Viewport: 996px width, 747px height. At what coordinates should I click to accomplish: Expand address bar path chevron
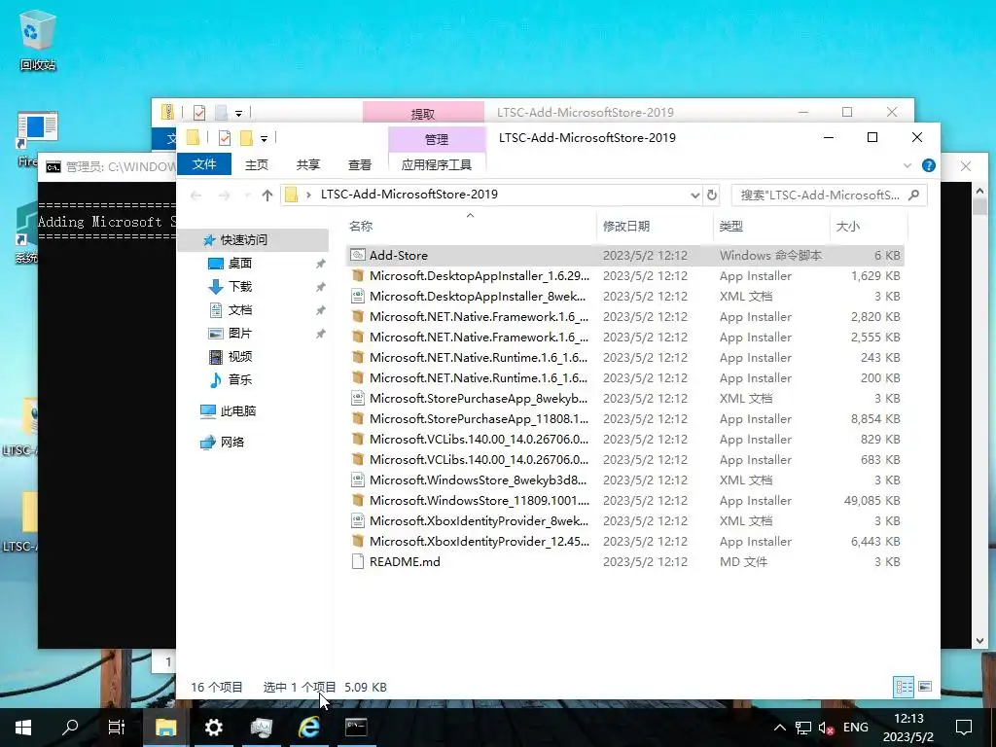(308, 195)
